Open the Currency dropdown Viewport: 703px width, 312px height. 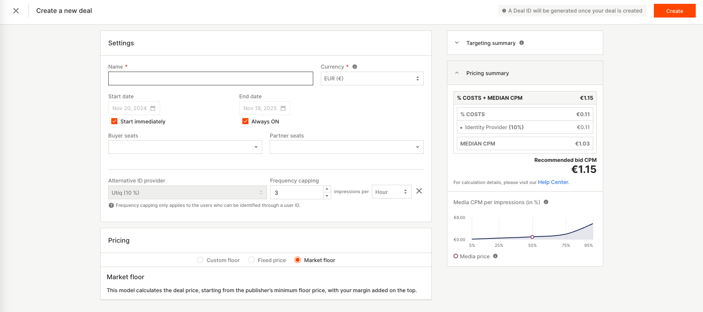point(372,78)
